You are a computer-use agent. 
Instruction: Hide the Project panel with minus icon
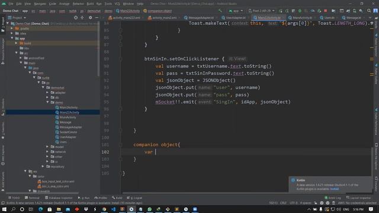(x=97, y=18)
